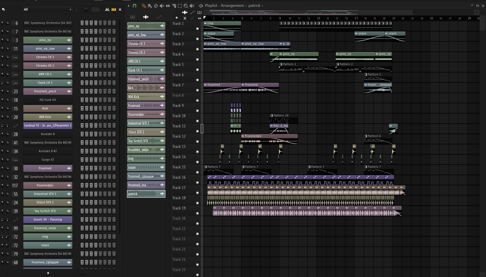The image size is (486, 277).
Task: Toggle the magnet snap icon in playlist toolbar
Action: 134,6
